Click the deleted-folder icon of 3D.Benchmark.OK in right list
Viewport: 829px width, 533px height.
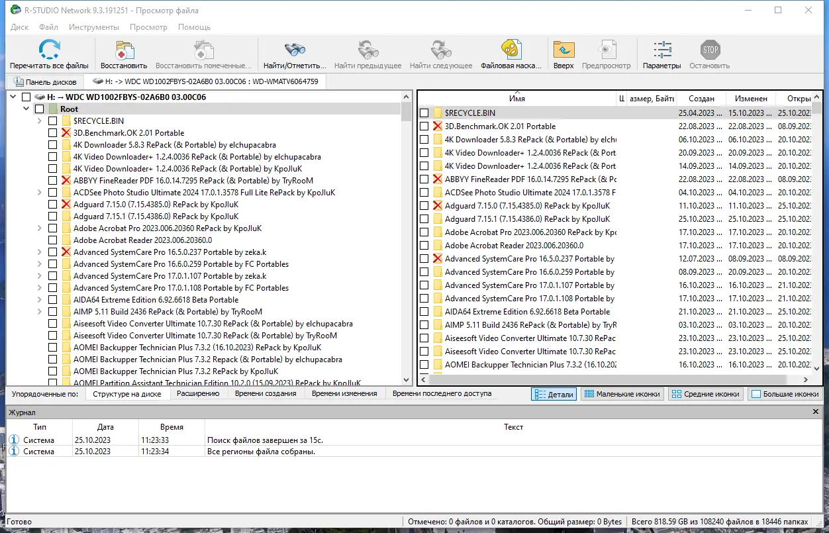[438, 126]
